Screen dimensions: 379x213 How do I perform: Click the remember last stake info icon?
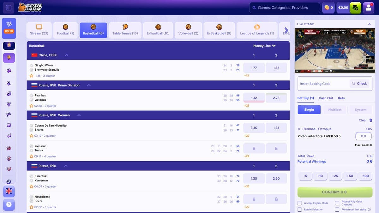[369, 210]
